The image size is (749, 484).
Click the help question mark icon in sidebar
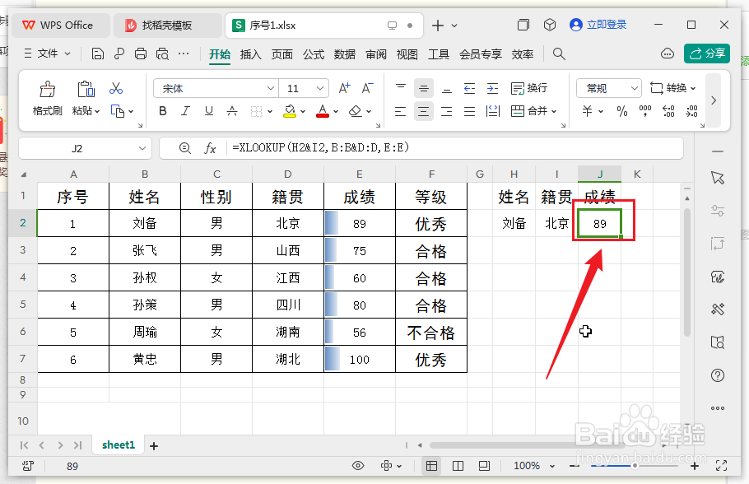coord(718,376)
